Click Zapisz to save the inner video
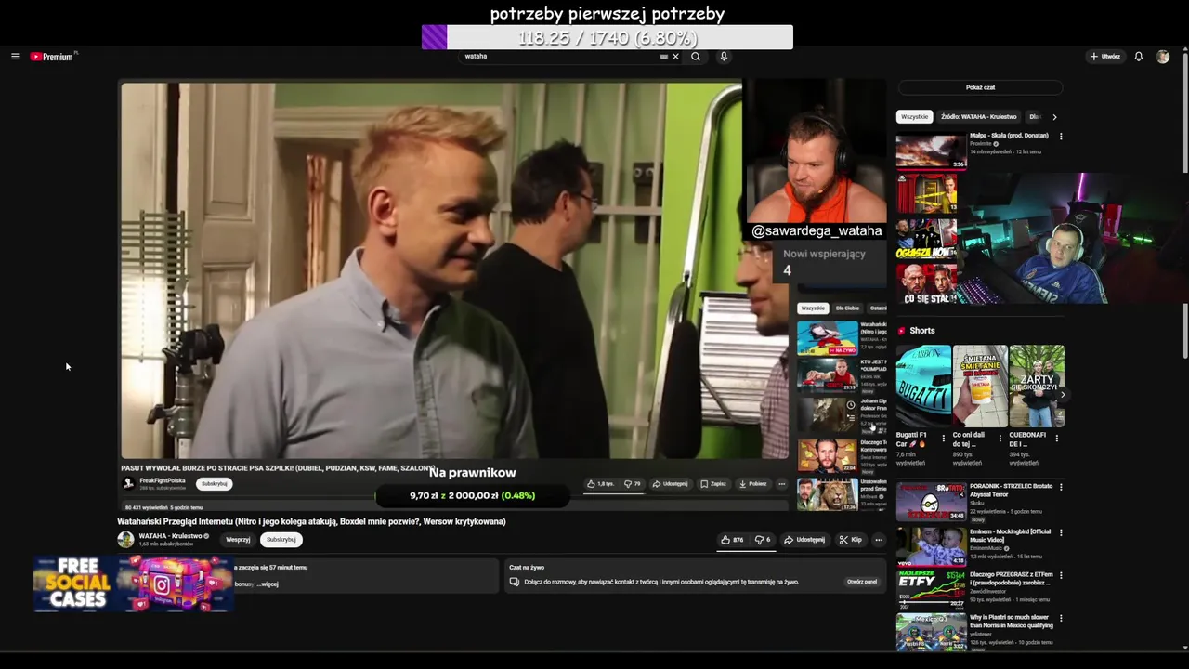 coord(713,484)
